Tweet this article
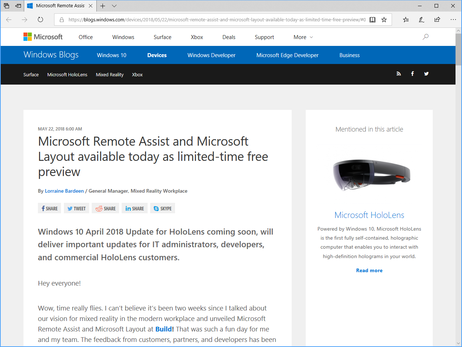The image size is (462, 347). (76, 208)
